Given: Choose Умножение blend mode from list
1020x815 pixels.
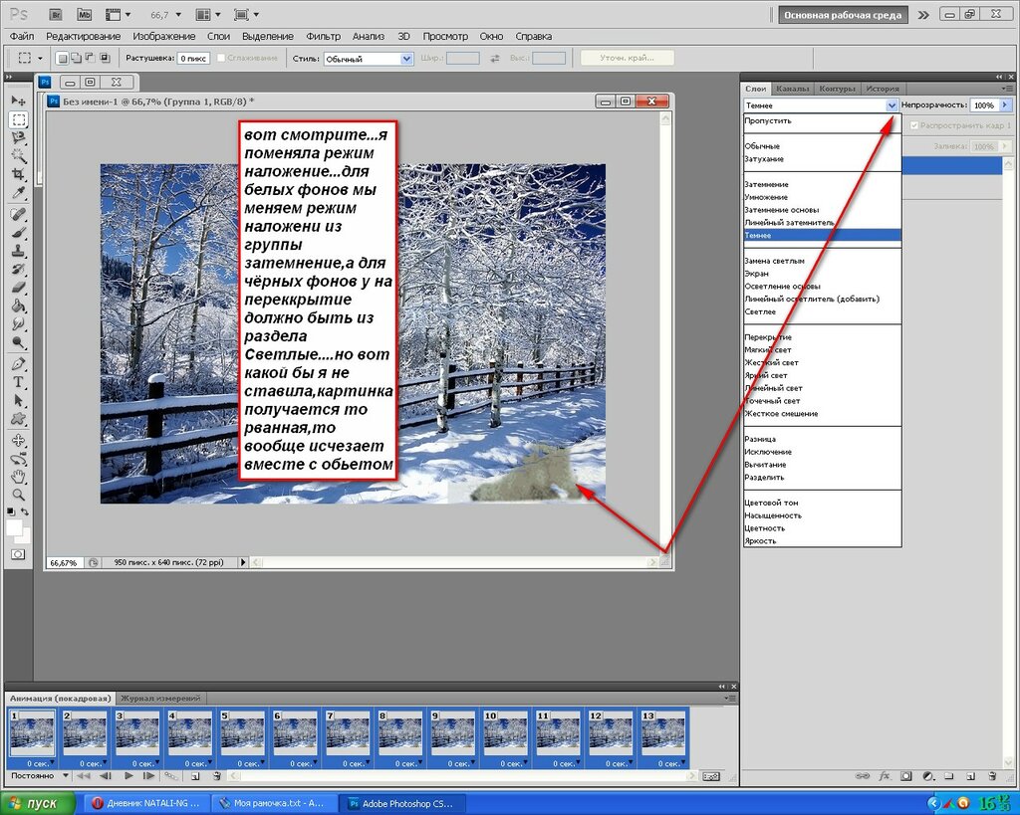Looking at the screenshot, I should point(765,197).
